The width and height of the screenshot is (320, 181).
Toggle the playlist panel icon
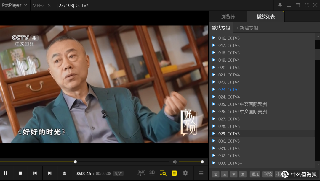click(x=174, y=173)
